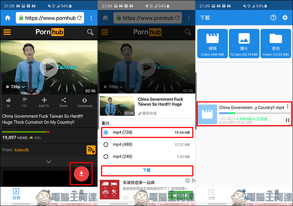Tap the 重新命名 rename link
Image resolution: width=293 pixels, height=206 pixels.
(x=148, y=113)
